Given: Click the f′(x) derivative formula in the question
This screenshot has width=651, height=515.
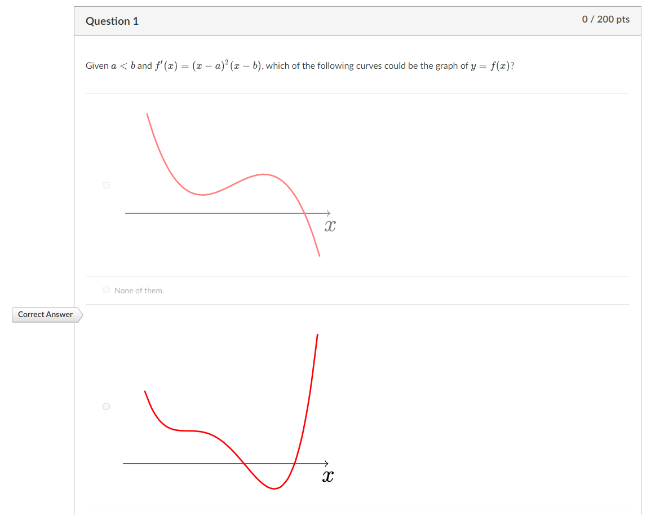Looking at the screenshot, I should click(208, 65).
